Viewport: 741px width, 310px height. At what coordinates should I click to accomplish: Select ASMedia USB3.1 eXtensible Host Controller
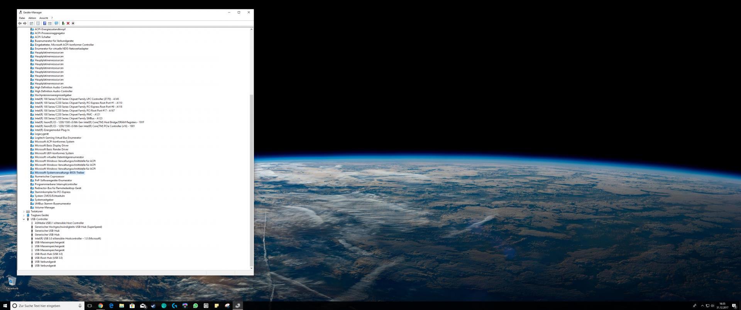click(x=59, y=223)
